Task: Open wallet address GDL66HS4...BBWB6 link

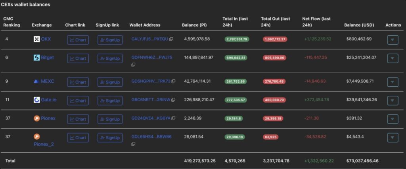Action: (x=151, y=137)
